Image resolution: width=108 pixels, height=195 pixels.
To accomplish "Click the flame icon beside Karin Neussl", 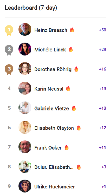I will tap(68, 89).
